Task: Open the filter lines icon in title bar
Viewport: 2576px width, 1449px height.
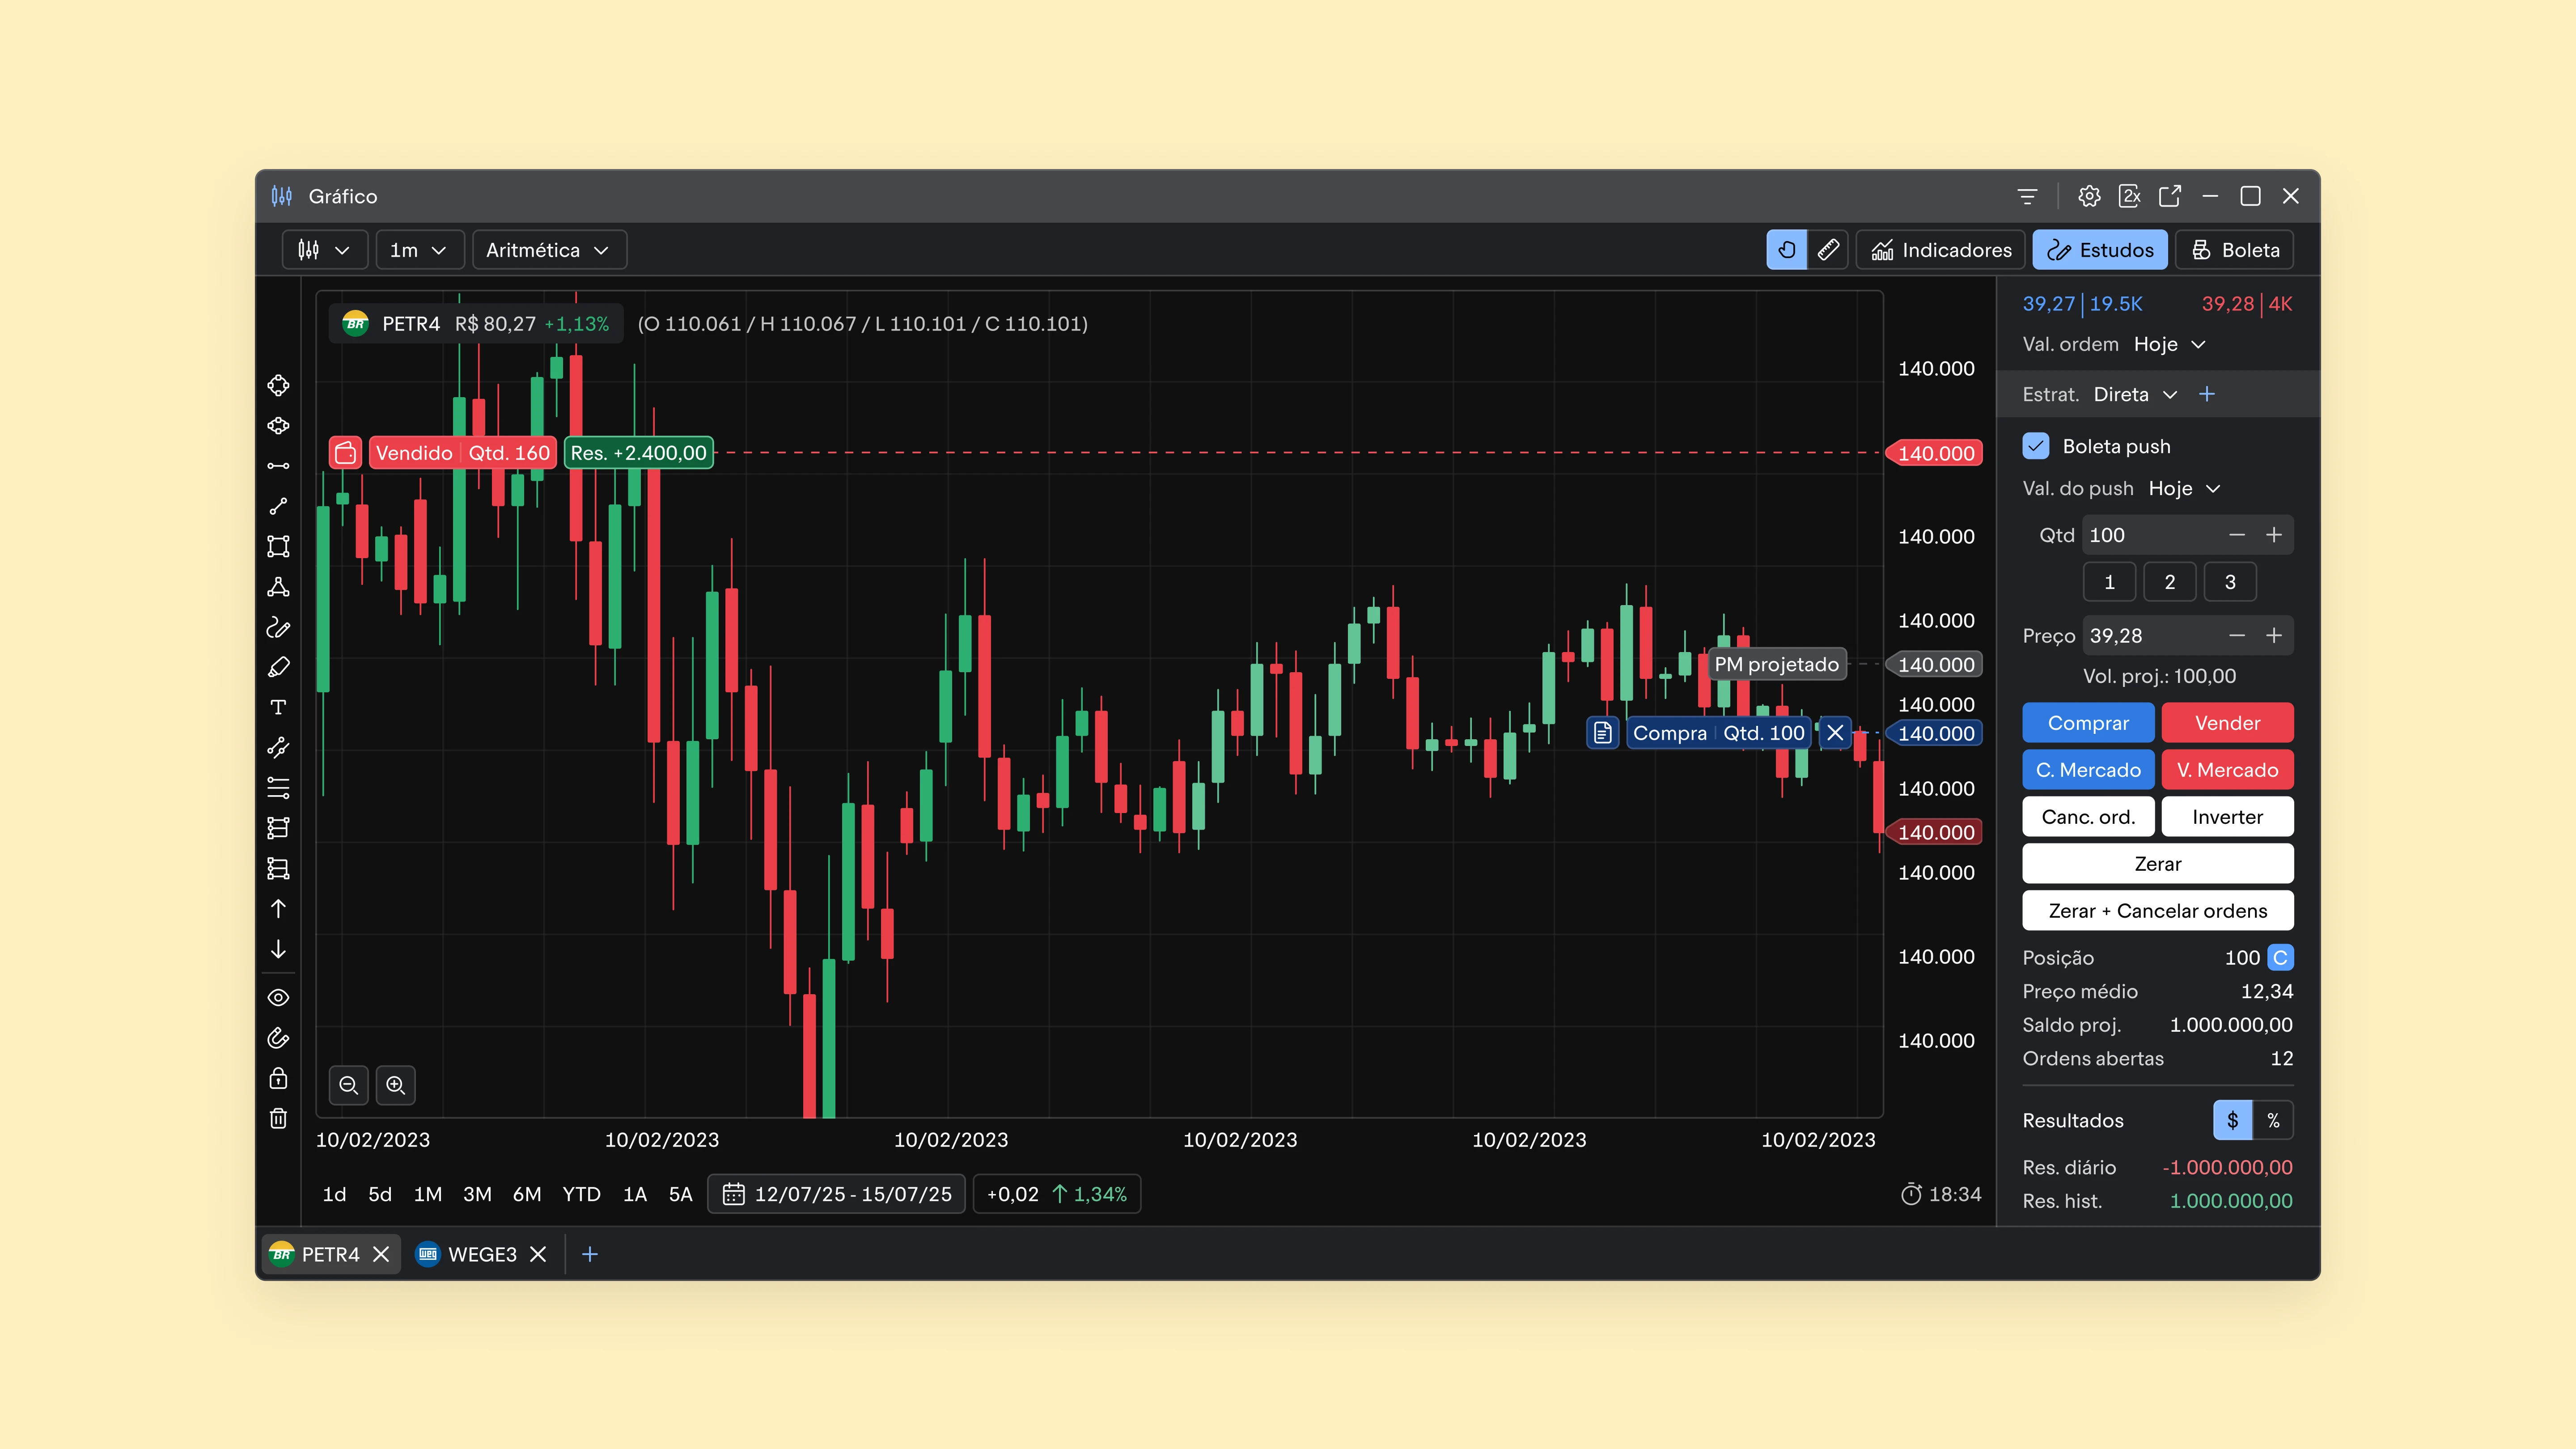Action: (2027, 196)
